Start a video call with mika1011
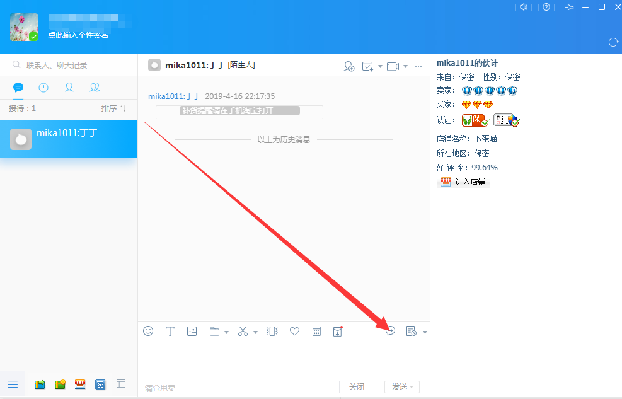Screen dimensions: 622x399 coord(392,66)
